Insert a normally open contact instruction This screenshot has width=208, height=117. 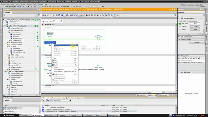(43, 21)
